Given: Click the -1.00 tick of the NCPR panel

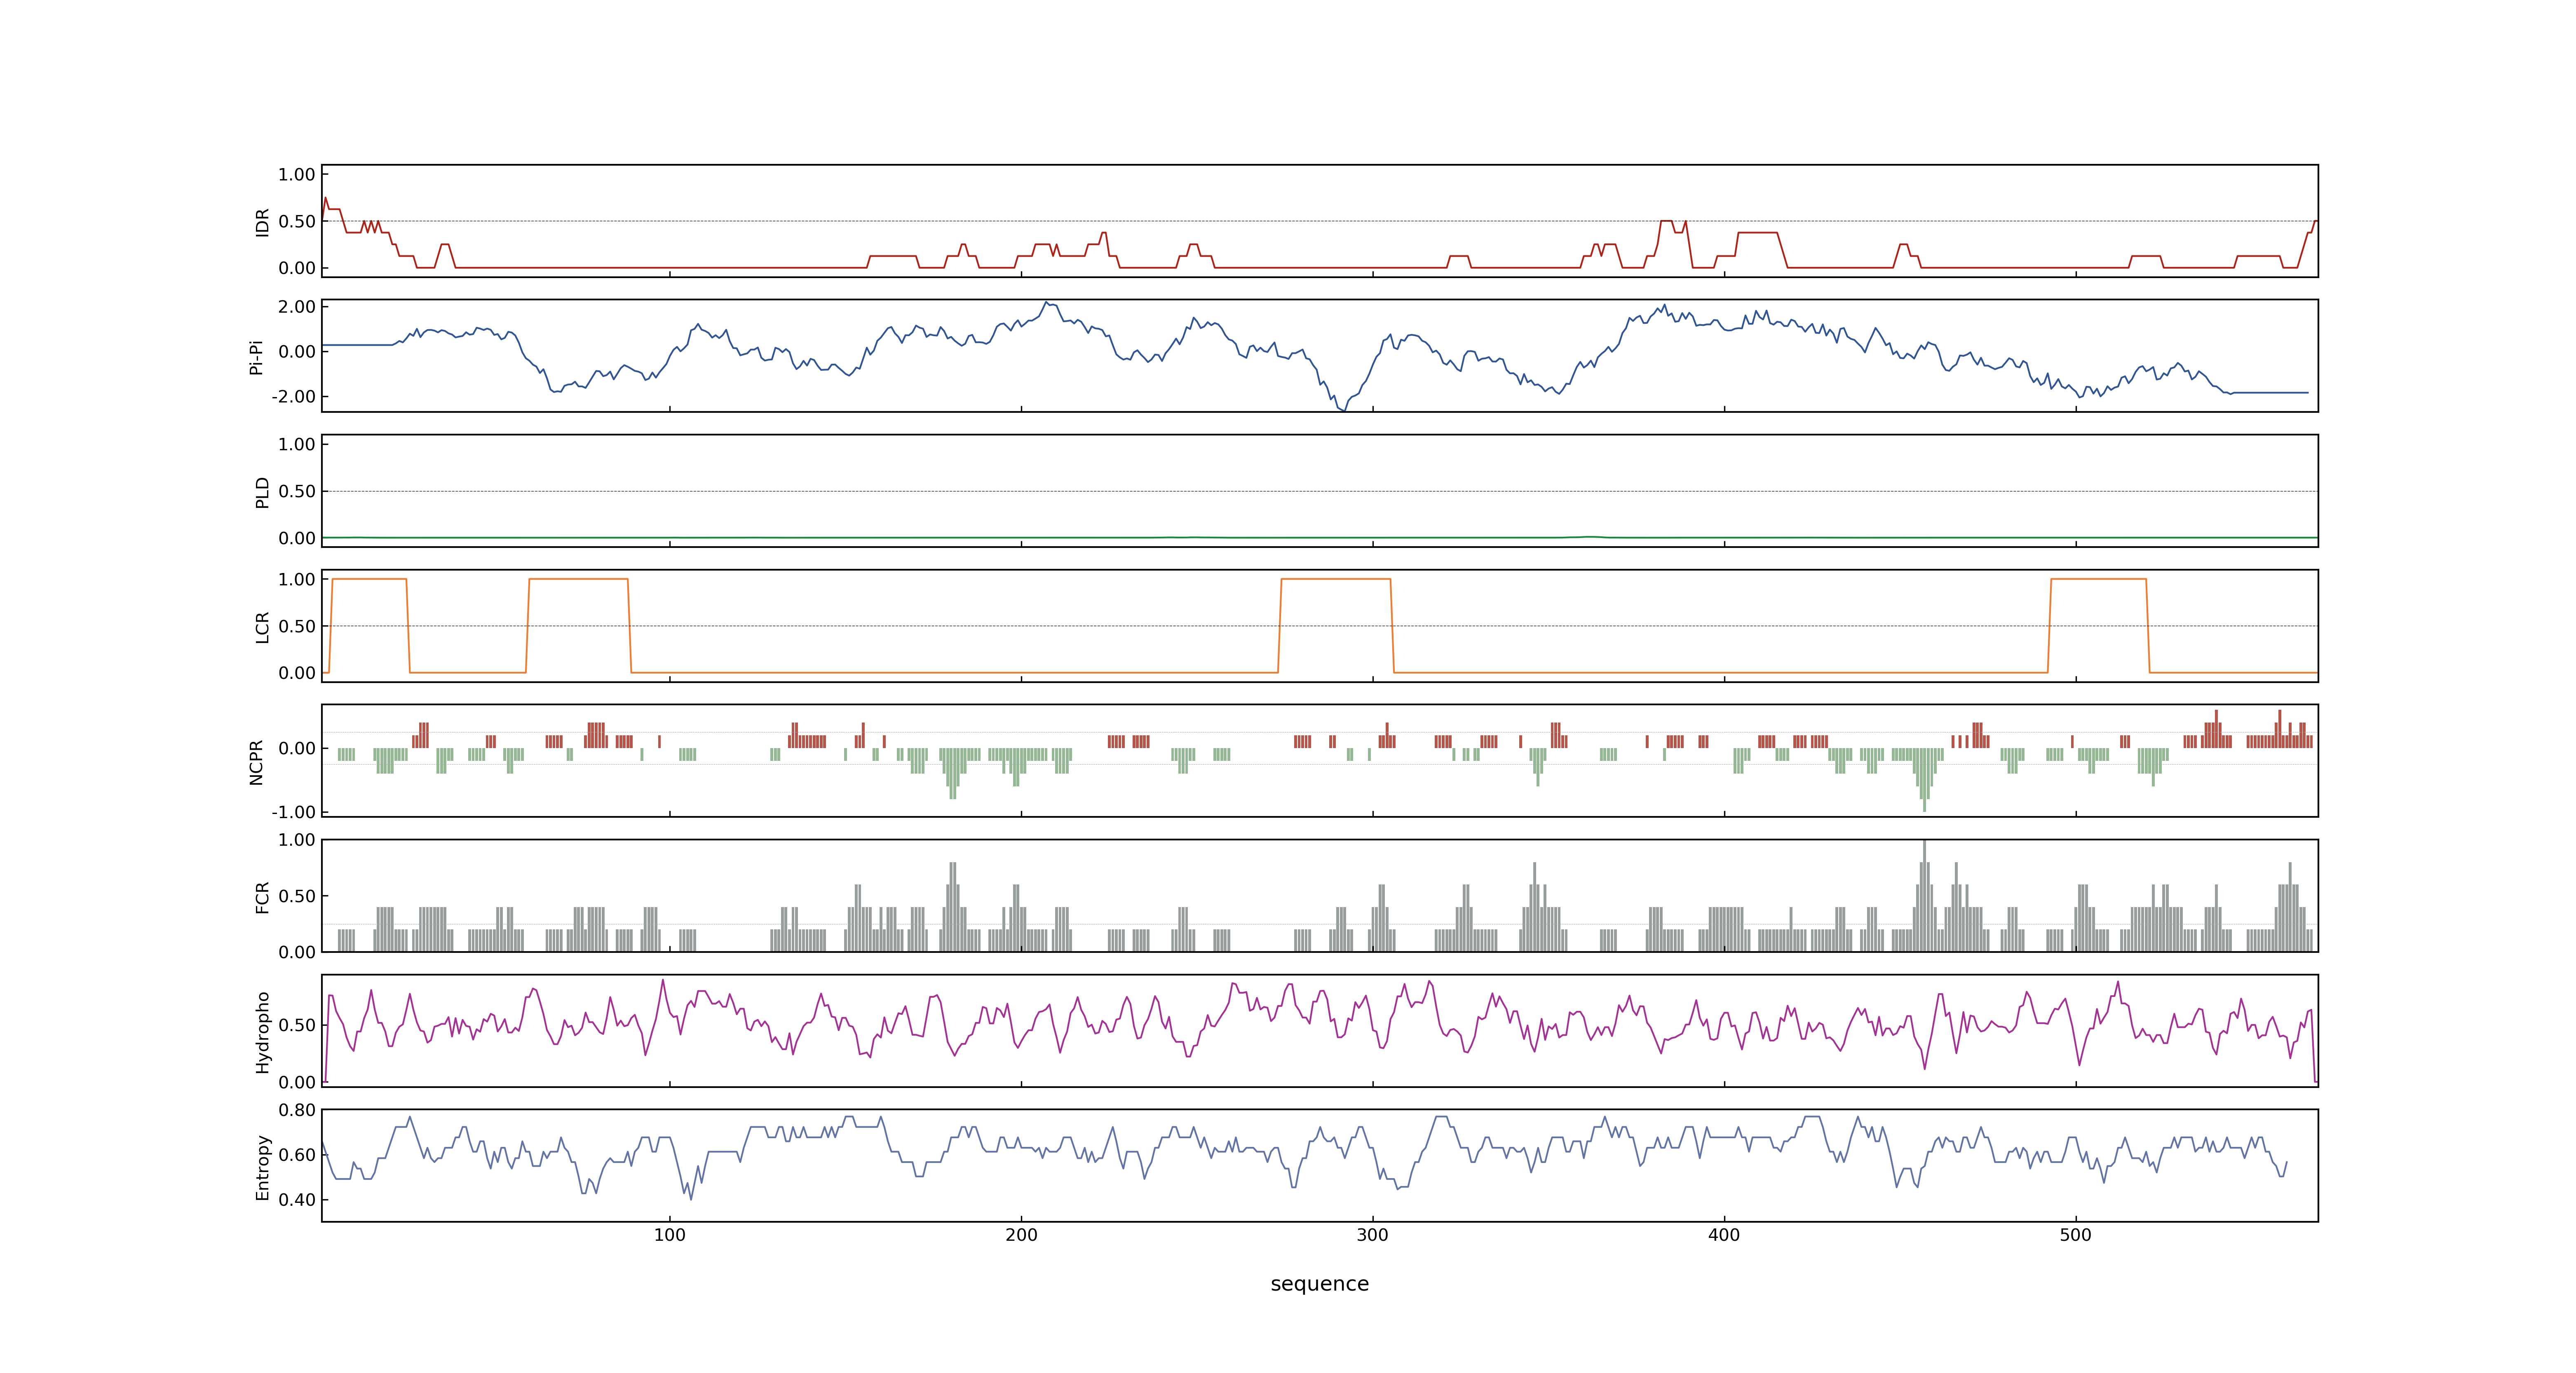Looking at the screenshot, I should click(293, 812).
